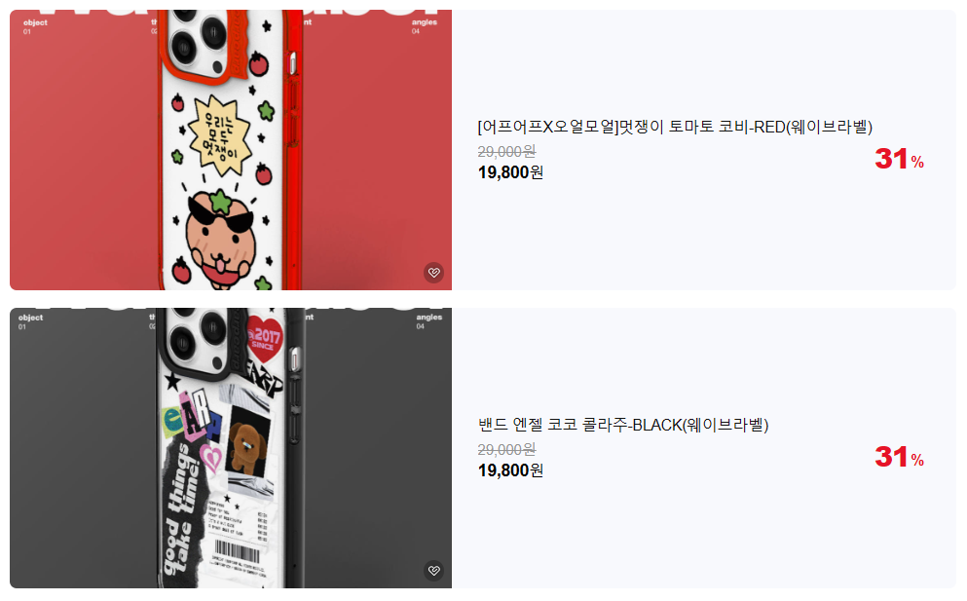Open product title 멋쟁이 토마토 코비-RED
Screen dimensions: 967x601
point(675,127)
